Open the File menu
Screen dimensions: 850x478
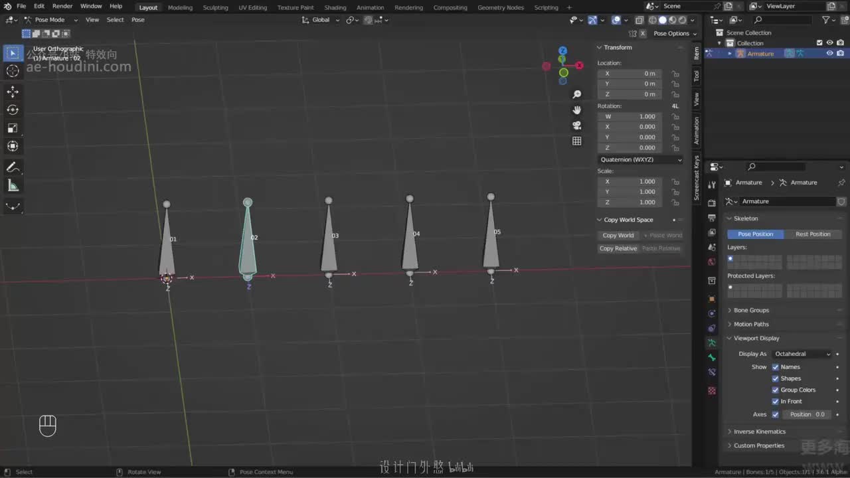(x=21, y=6)
